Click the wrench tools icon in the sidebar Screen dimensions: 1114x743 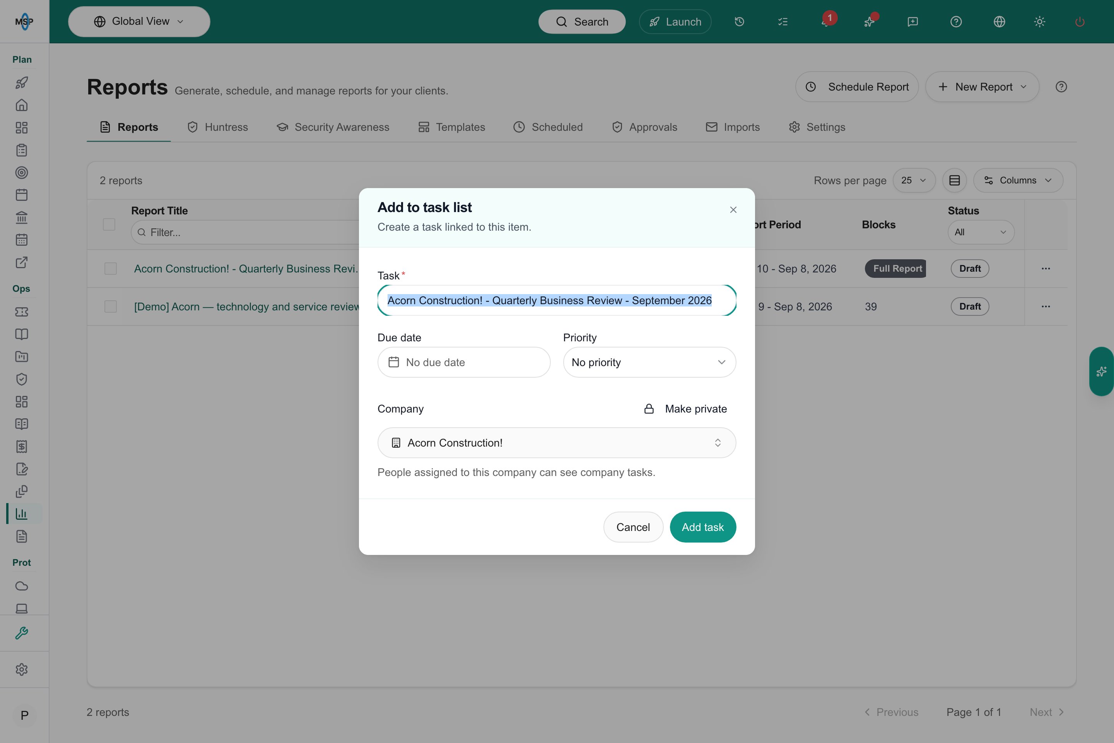pyautogui.click(x=22, y=633)
